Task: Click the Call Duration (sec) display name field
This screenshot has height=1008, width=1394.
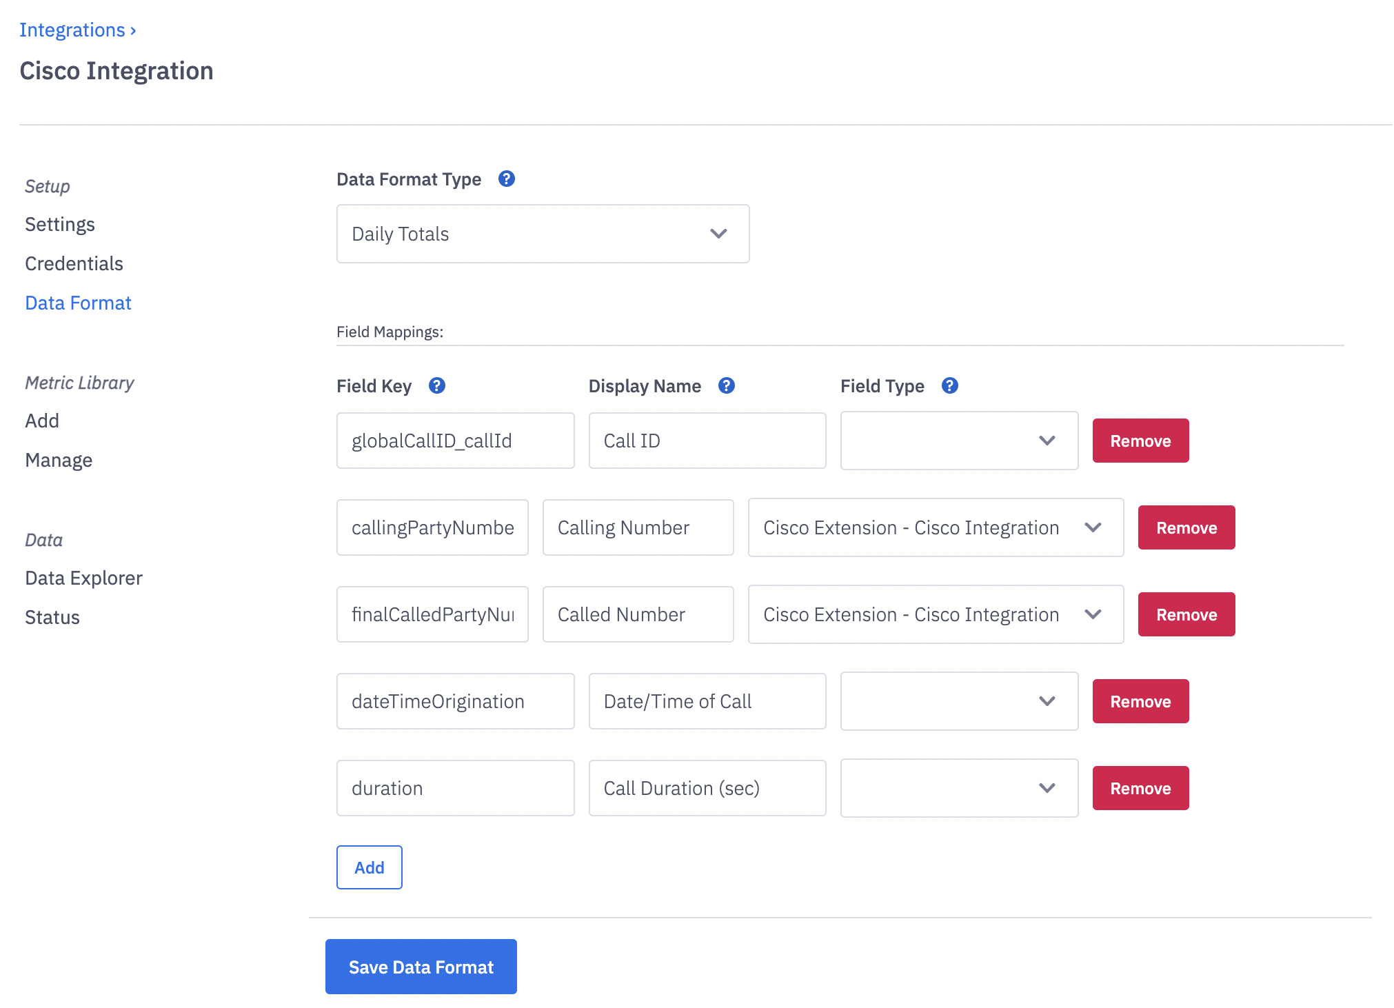Action: tap(707, 788)
